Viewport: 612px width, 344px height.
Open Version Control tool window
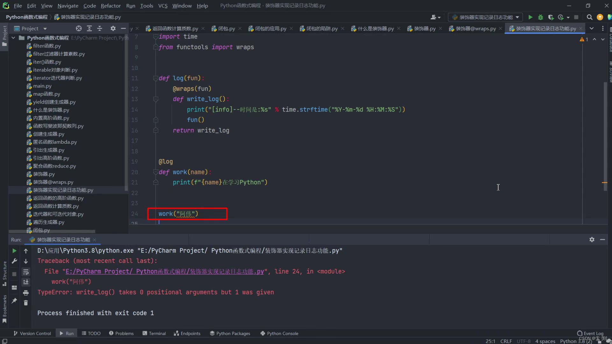32,333
